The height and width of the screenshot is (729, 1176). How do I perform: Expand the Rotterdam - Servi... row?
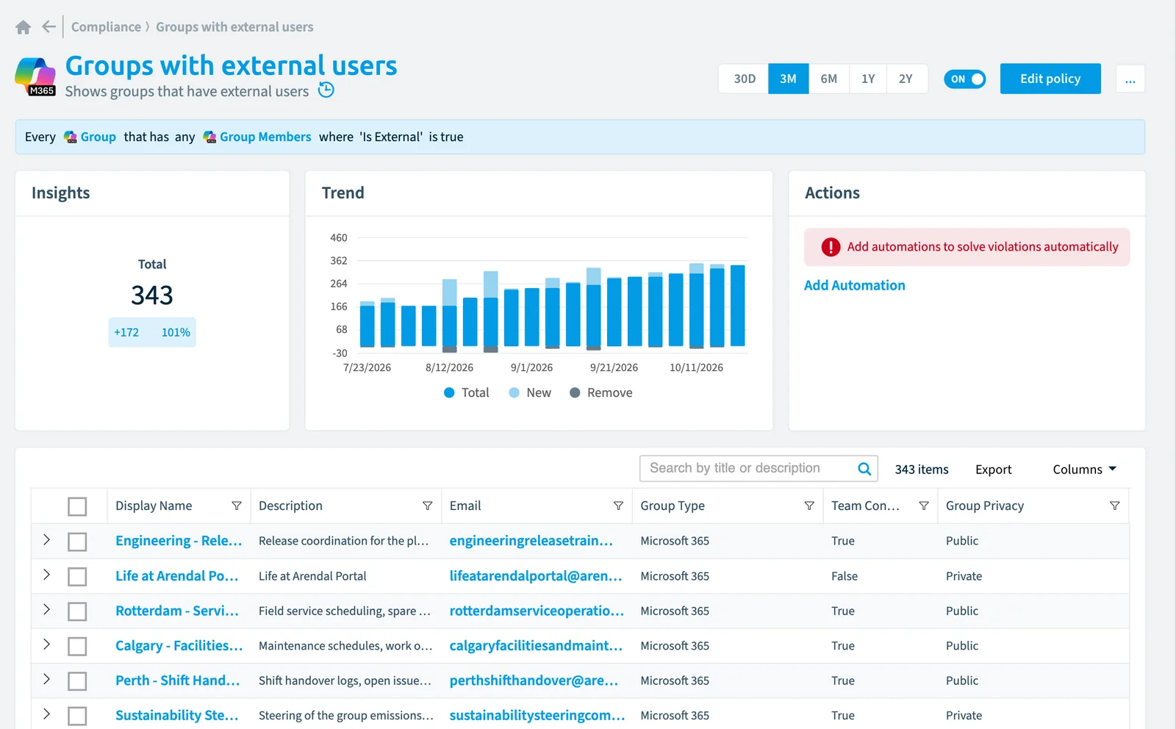(x=46, y=610)
